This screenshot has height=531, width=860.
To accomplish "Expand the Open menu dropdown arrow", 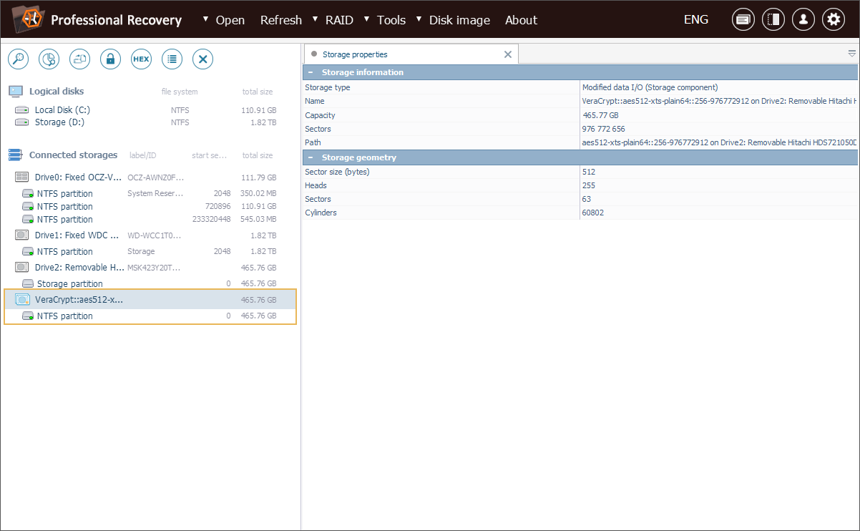I will (x=206, y=19).
